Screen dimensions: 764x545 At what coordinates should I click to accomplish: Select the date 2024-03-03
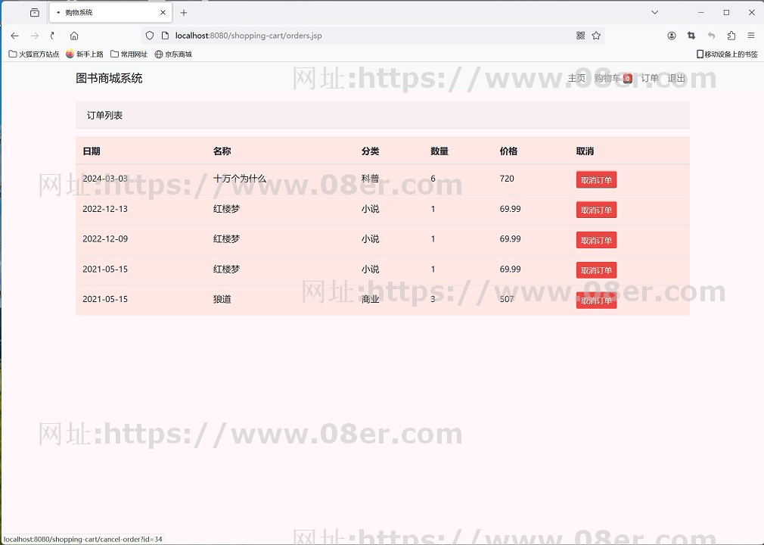click(x=105, y=179)
